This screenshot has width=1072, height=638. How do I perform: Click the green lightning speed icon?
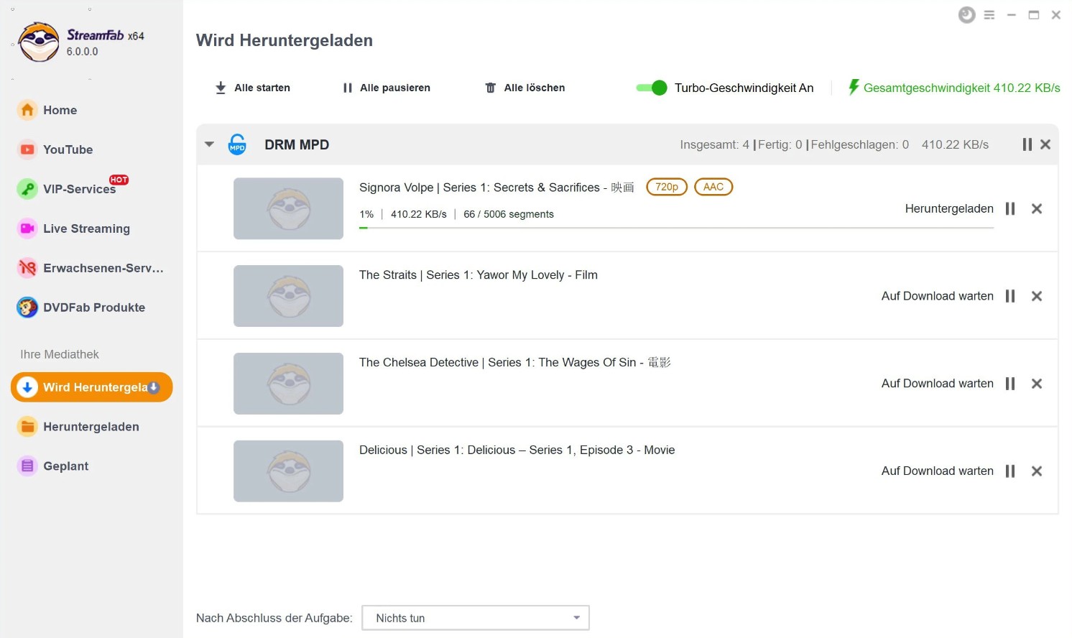point(854,87)
